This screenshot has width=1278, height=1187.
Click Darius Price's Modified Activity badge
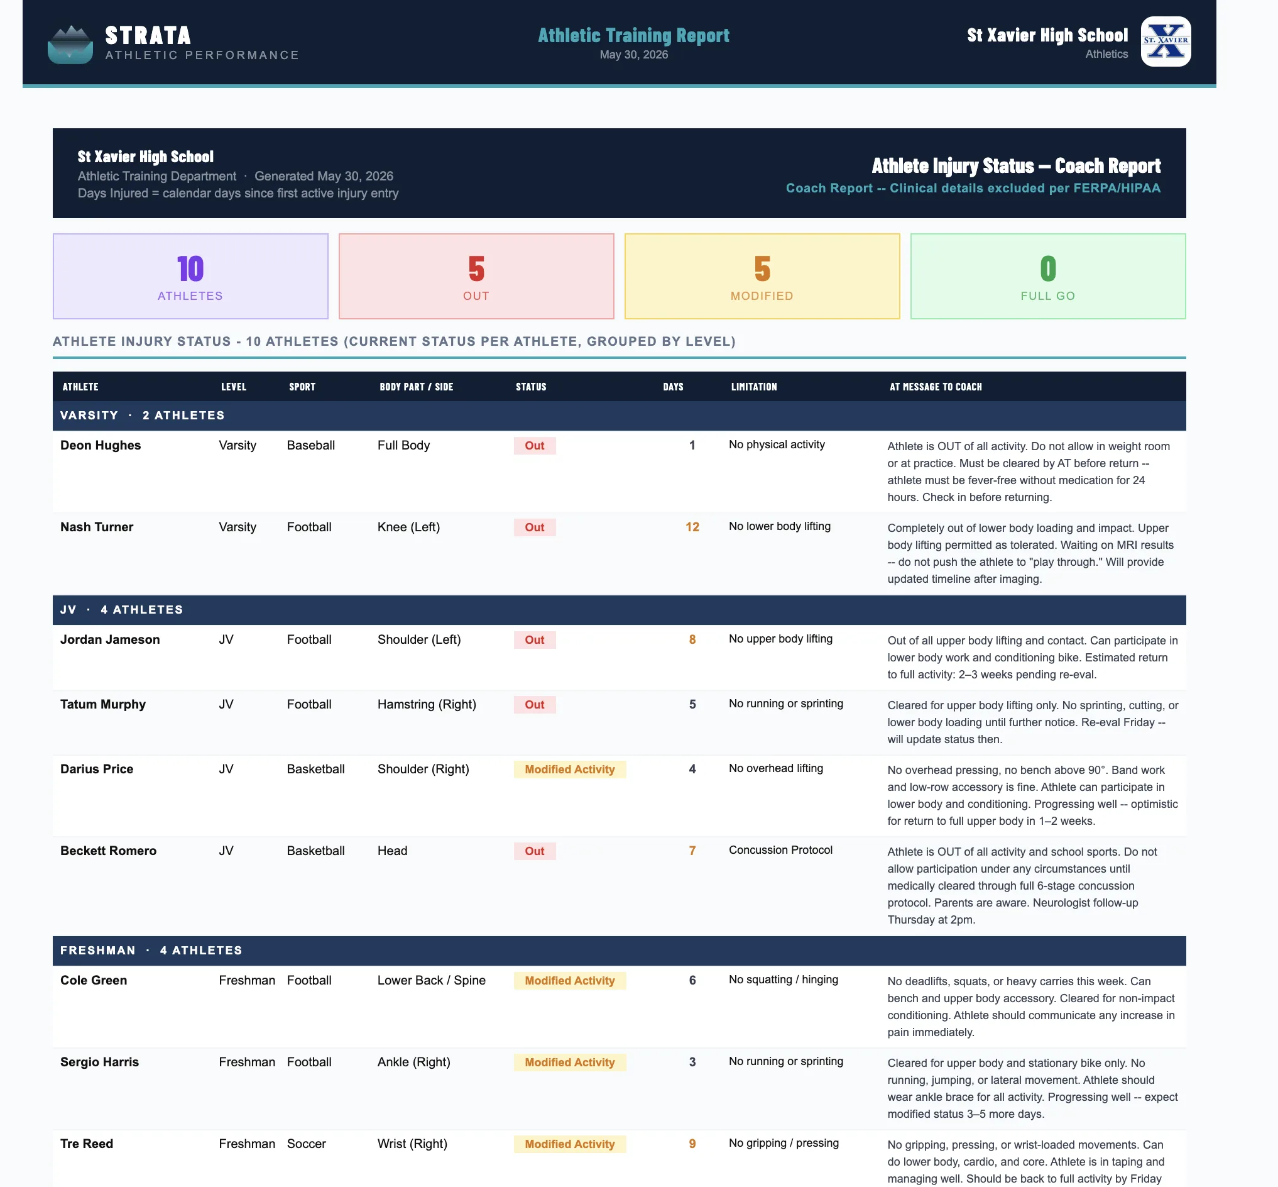point(570,770)
